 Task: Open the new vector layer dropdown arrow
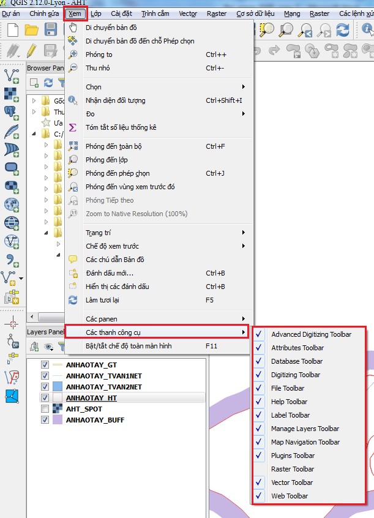(x=21, y=278)
